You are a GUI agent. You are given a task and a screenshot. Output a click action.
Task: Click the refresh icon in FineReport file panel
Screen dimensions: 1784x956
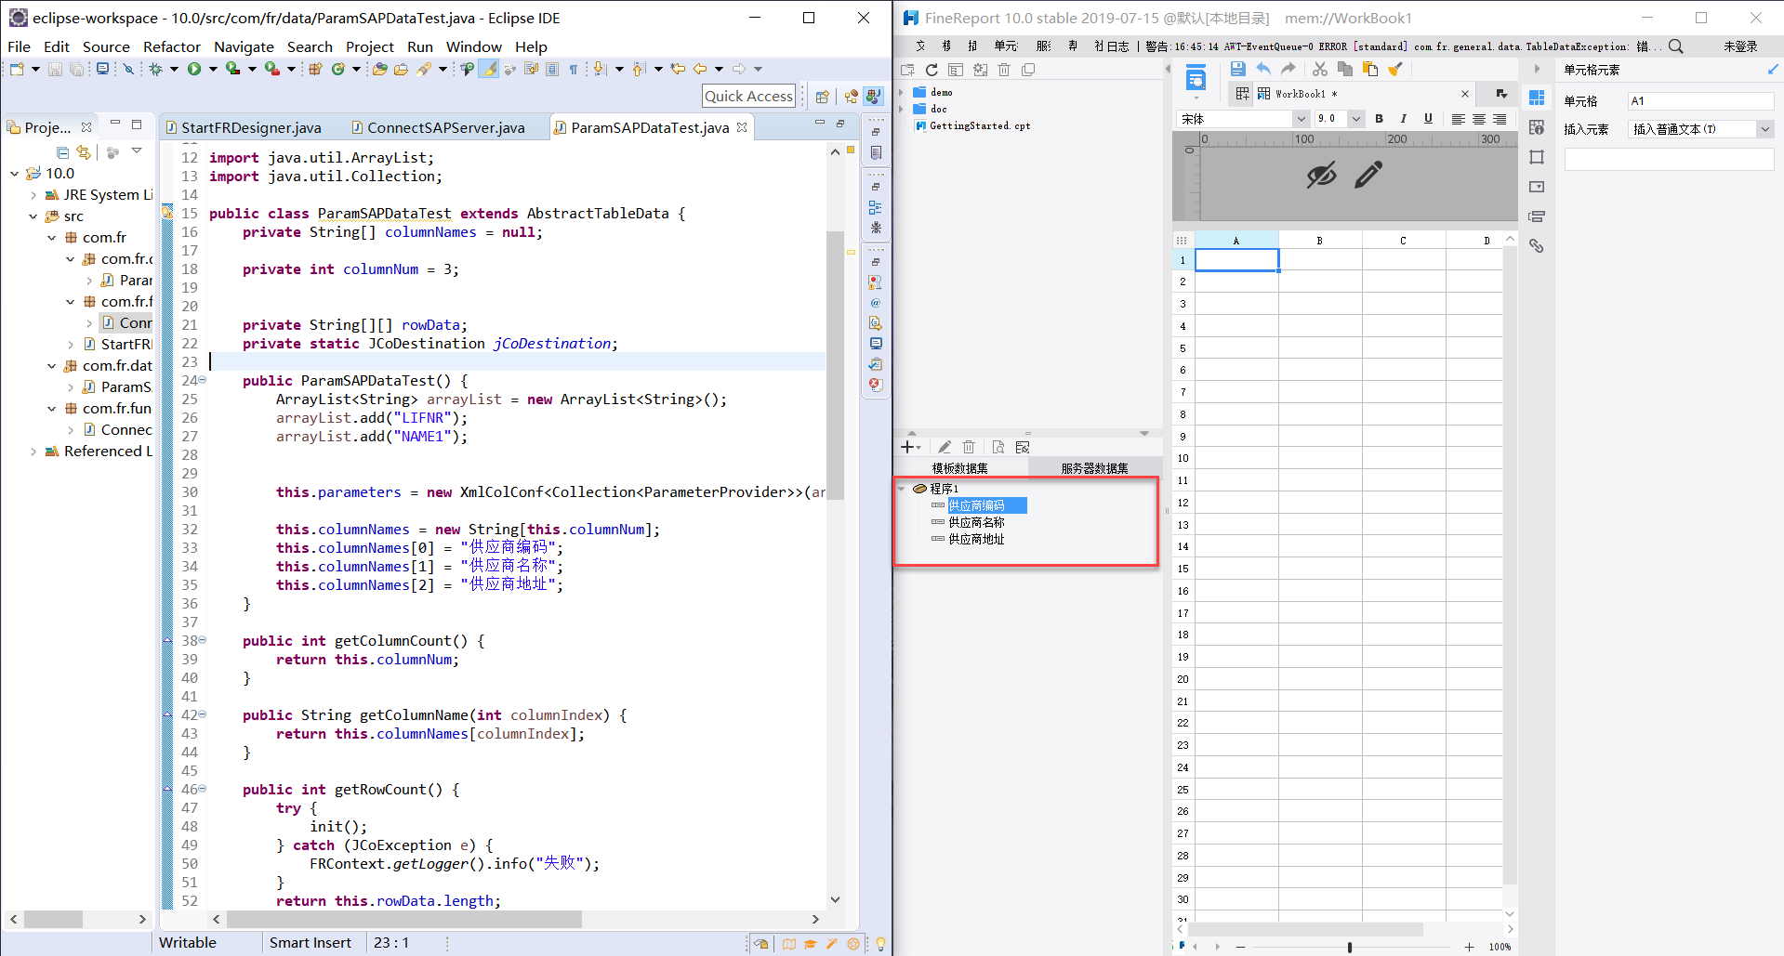932,70
